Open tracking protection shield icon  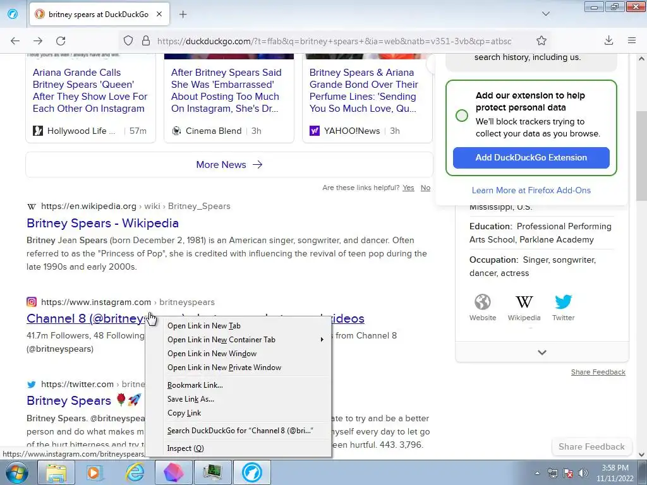[128, 41]
